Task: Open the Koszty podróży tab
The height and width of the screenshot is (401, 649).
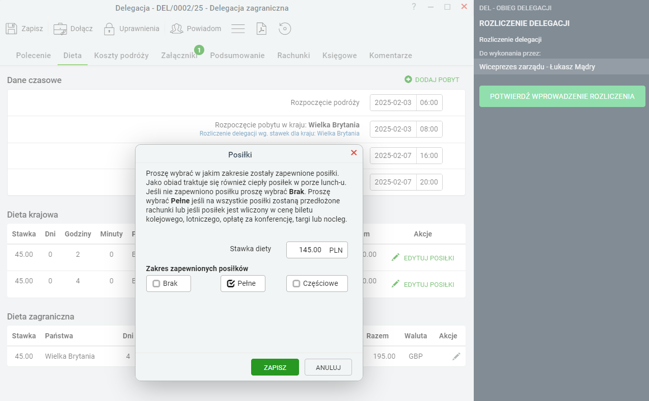Action: [121, 56]
